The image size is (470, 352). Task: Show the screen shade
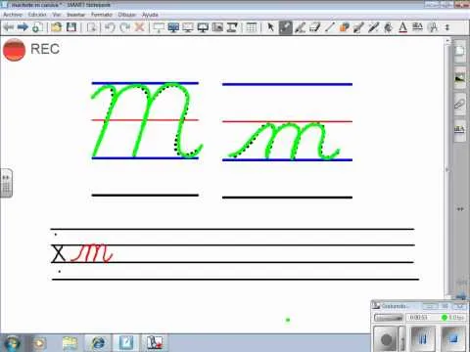click(159, 27)
